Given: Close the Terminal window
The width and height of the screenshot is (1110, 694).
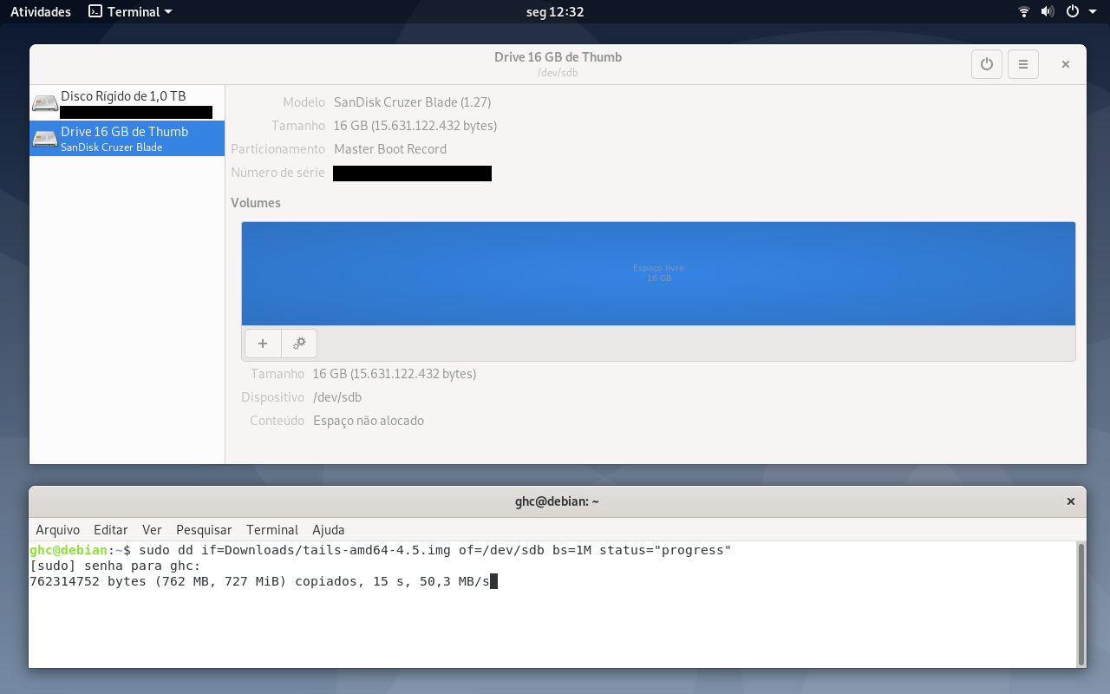Looking at the screenshot, I should coord(1071,501).
